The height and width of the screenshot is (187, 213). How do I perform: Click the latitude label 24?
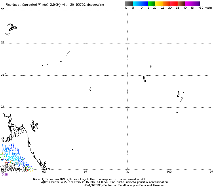(x=2, y=107)
